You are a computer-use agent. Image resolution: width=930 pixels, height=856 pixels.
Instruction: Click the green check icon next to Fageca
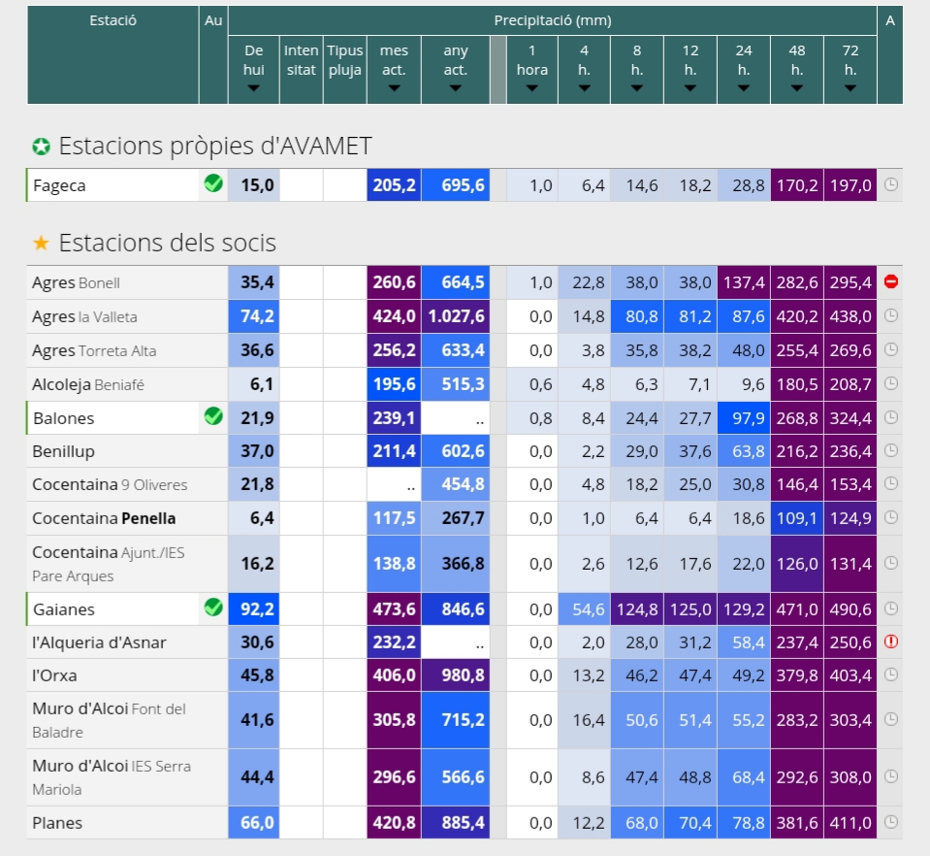[213, 184]
